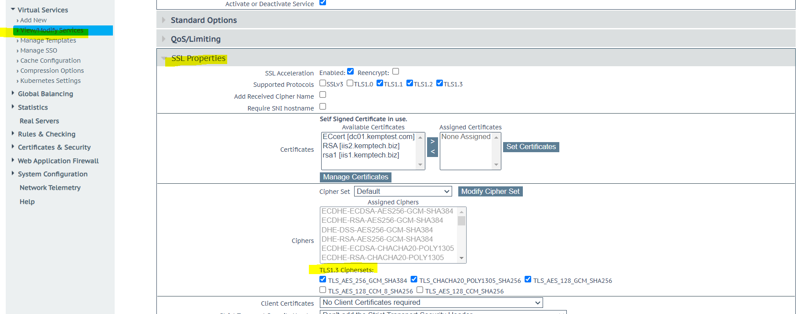Screen dimensions: 808x314
Task: Check Require SNI hostname box
Action: coord(322,107)
